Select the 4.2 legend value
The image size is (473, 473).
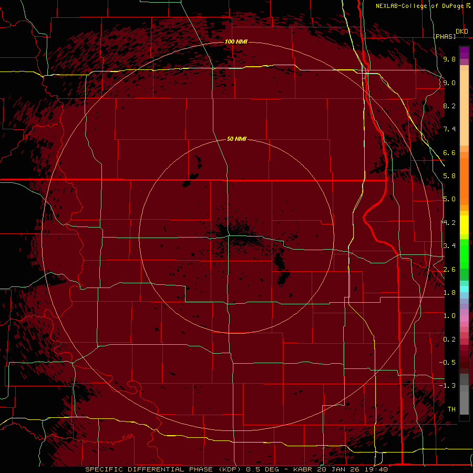449,223
